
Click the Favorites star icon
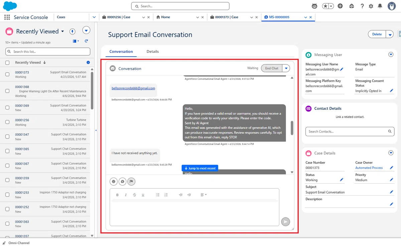325,6
